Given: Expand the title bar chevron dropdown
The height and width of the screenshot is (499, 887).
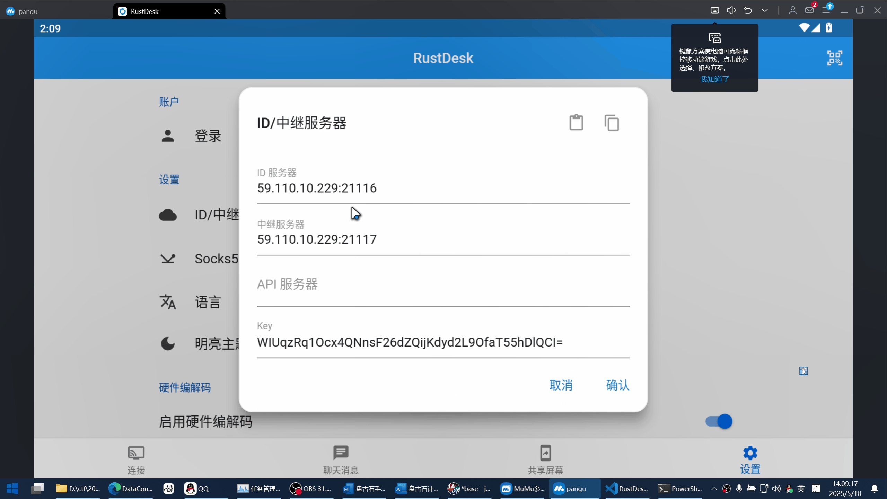Looking at the screenshot, I should (765, 10).
